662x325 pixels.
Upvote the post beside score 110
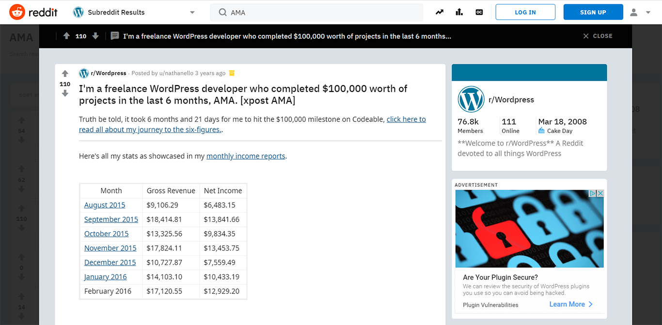pos(65,74)
